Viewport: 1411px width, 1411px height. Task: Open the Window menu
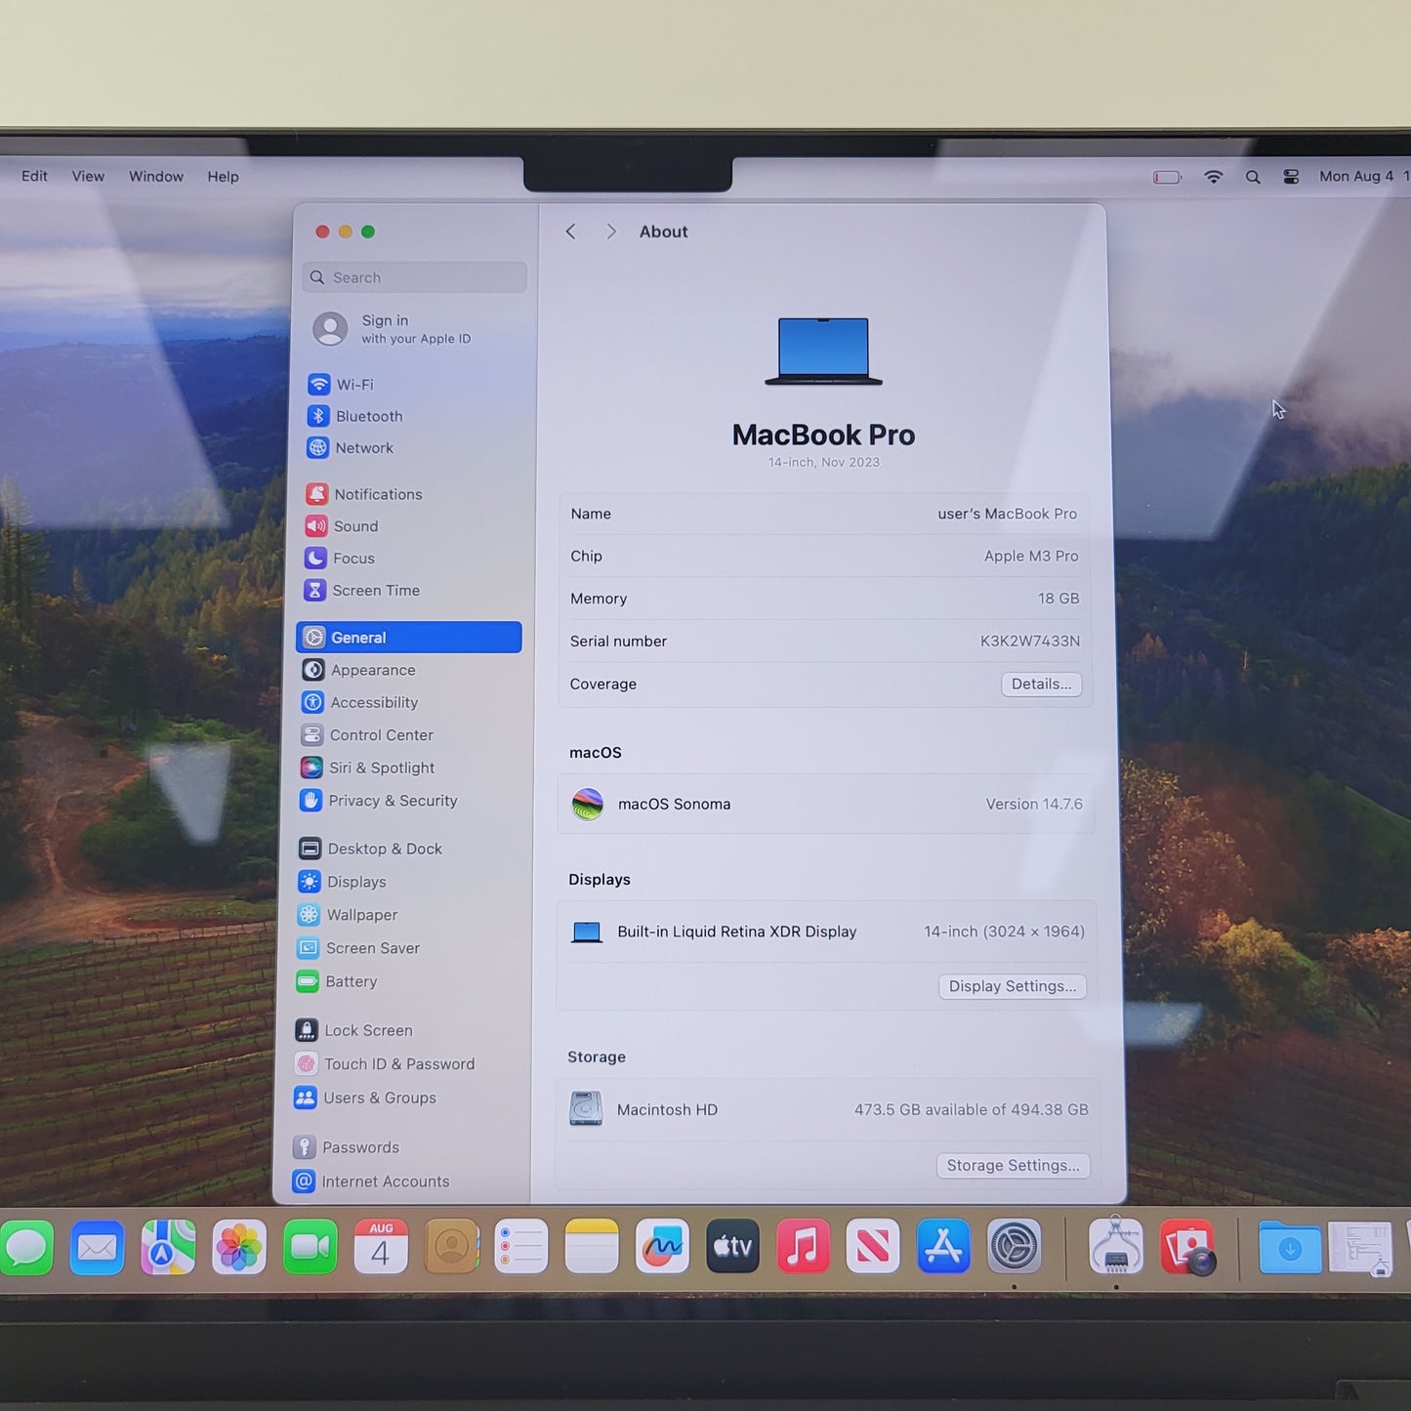[x=156, y=177]
